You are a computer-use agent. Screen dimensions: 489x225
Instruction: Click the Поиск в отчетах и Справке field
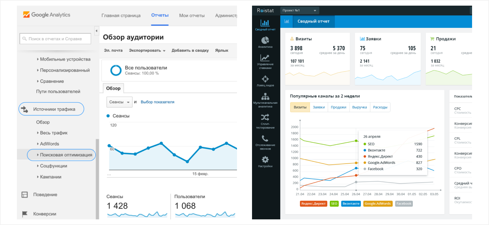click(x=55, y=39)
